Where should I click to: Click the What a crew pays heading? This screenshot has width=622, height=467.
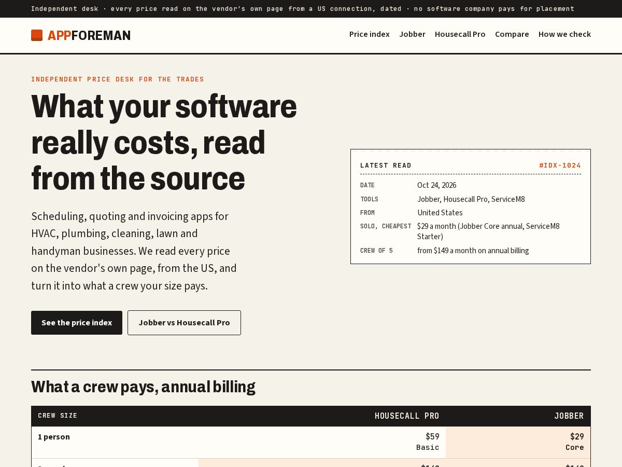pyautogui.click(x=143, y=387)
